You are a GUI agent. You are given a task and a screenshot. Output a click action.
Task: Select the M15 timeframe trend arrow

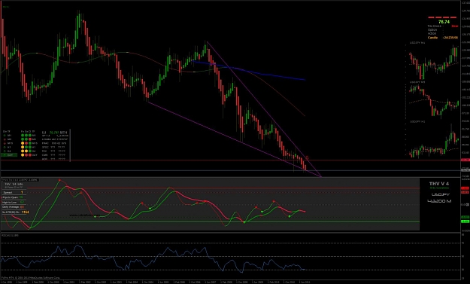pos(5,143)
